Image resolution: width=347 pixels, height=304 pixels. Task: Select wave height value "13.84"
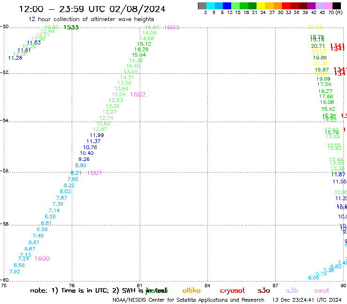click(121, 89)
